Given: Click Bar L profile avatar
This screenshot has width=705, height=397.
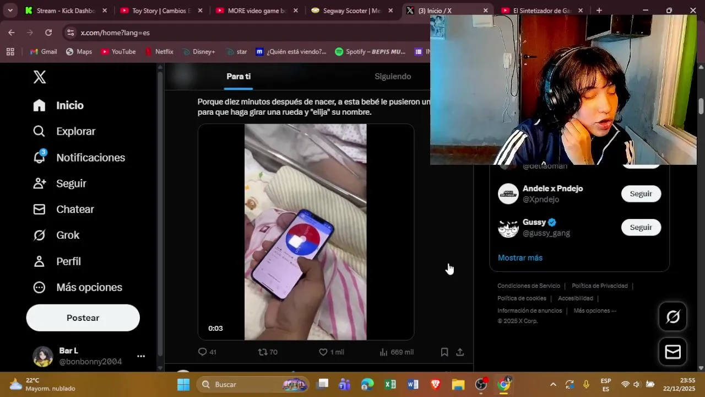Looking at the screenshot, I should point(43,356).
